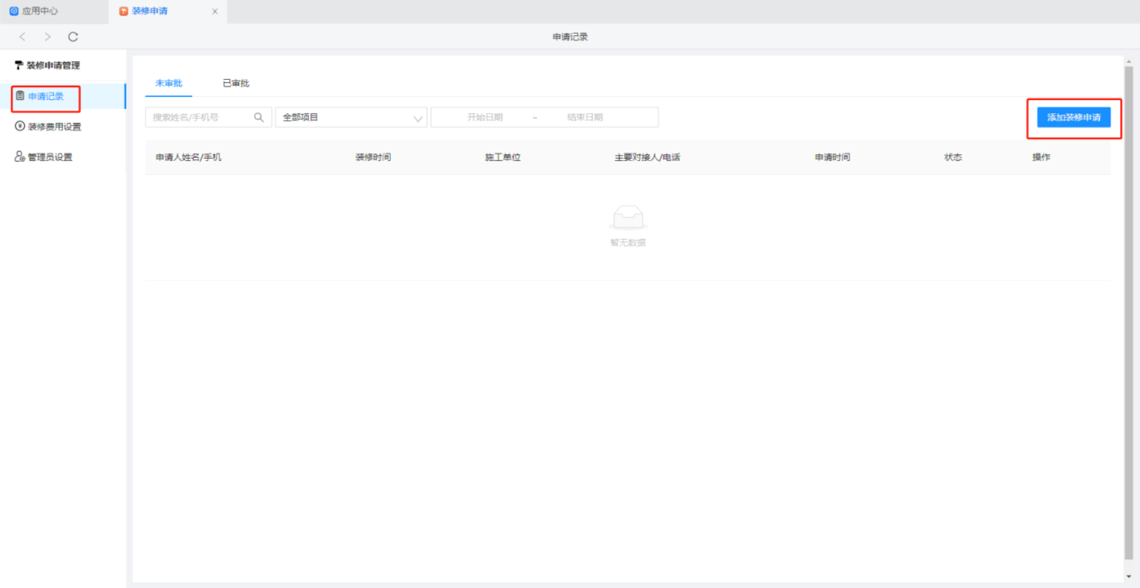
Task: Open the 开始日期 date picker
Action: [x=485, y=118]
